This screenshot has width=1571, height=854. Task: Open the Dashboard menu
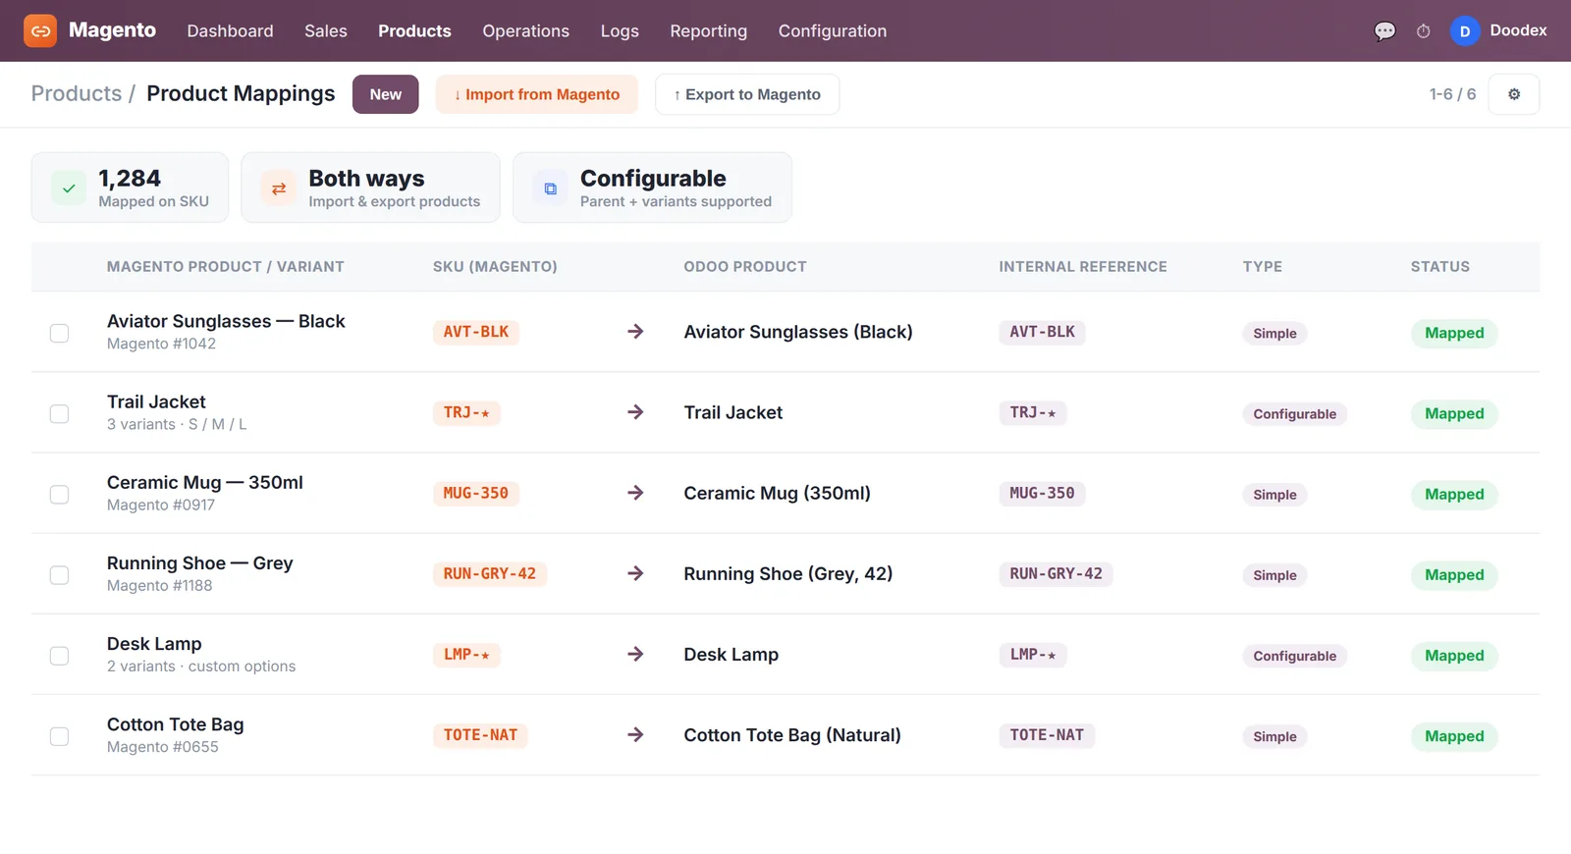point(230,31)
